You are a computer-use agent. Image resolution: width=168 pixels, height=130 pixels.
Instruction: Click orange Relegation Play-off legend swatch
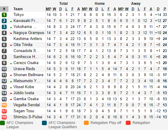pos(86,123)
